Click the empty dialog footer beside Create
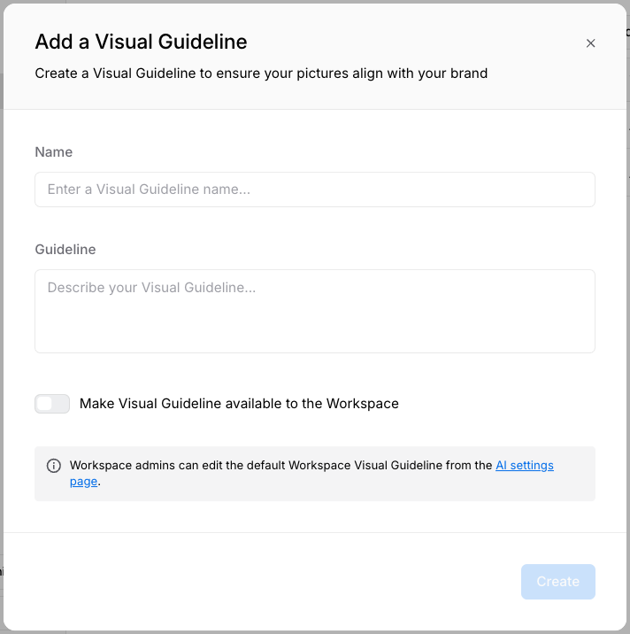The width and height of the screenshot is (630, 634). coord(265,582)
